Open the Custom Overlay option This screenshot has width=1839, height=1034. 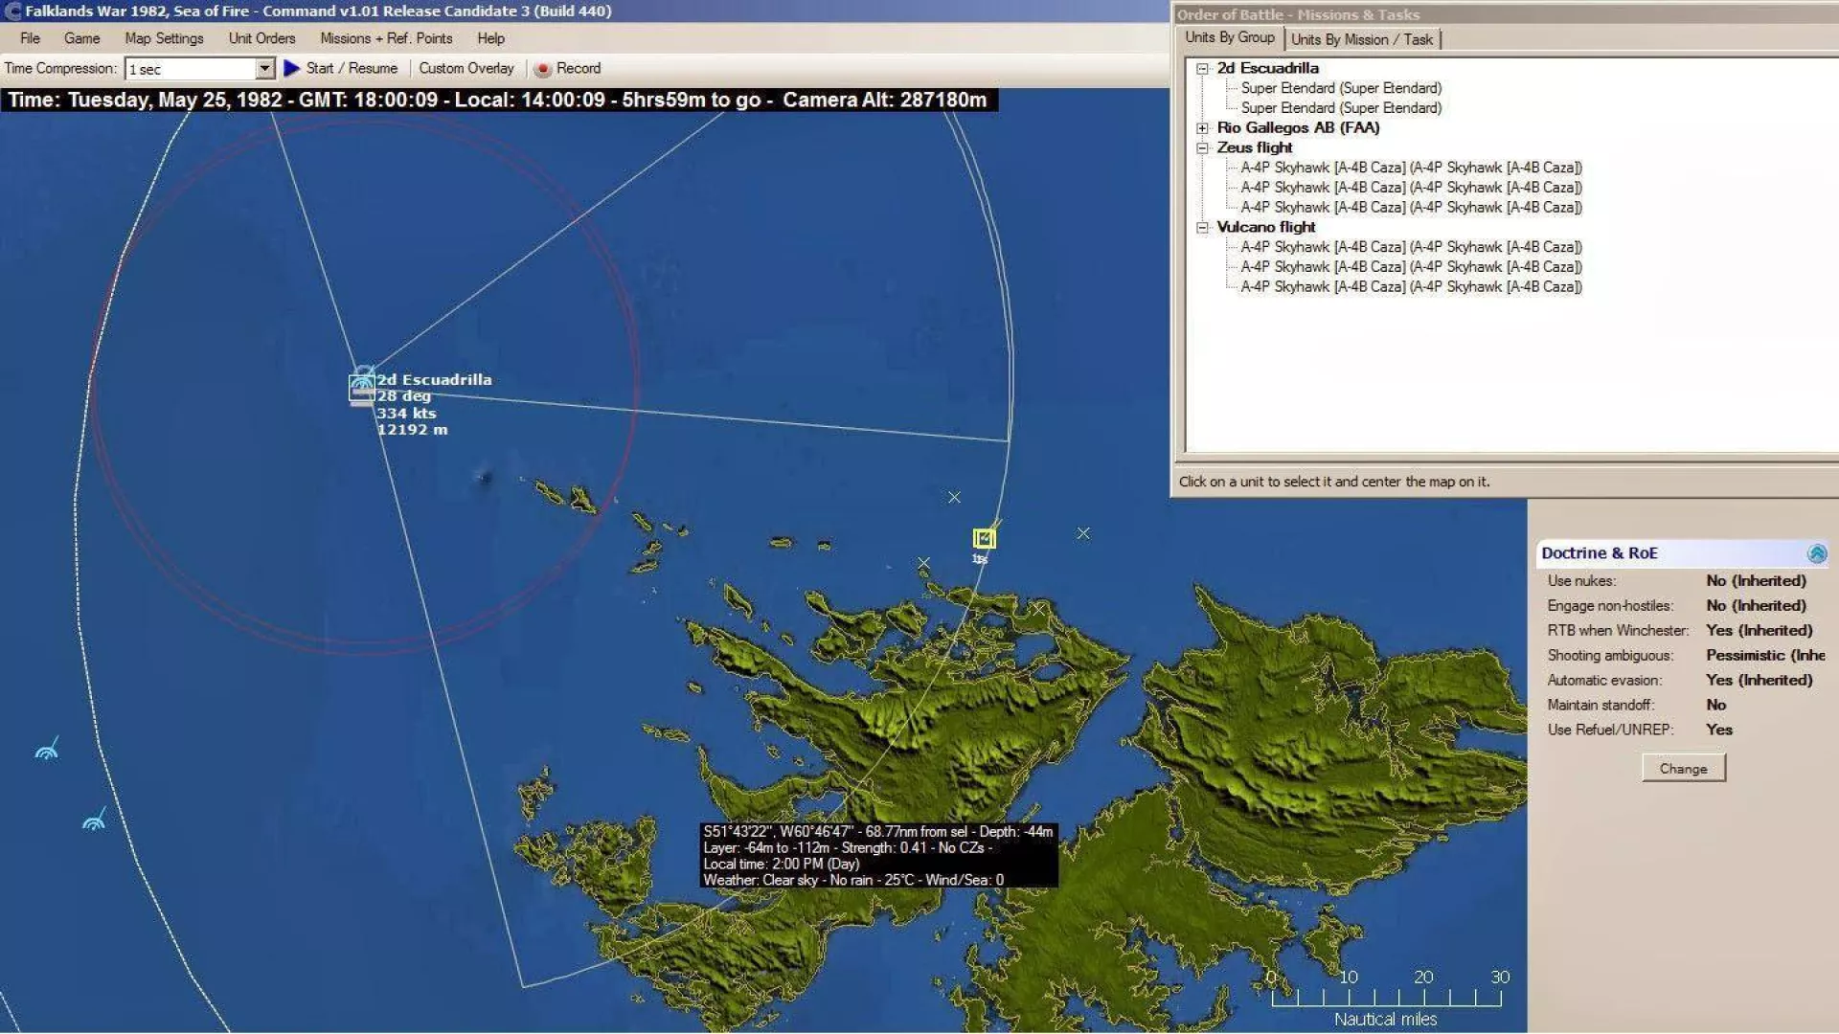465,68
